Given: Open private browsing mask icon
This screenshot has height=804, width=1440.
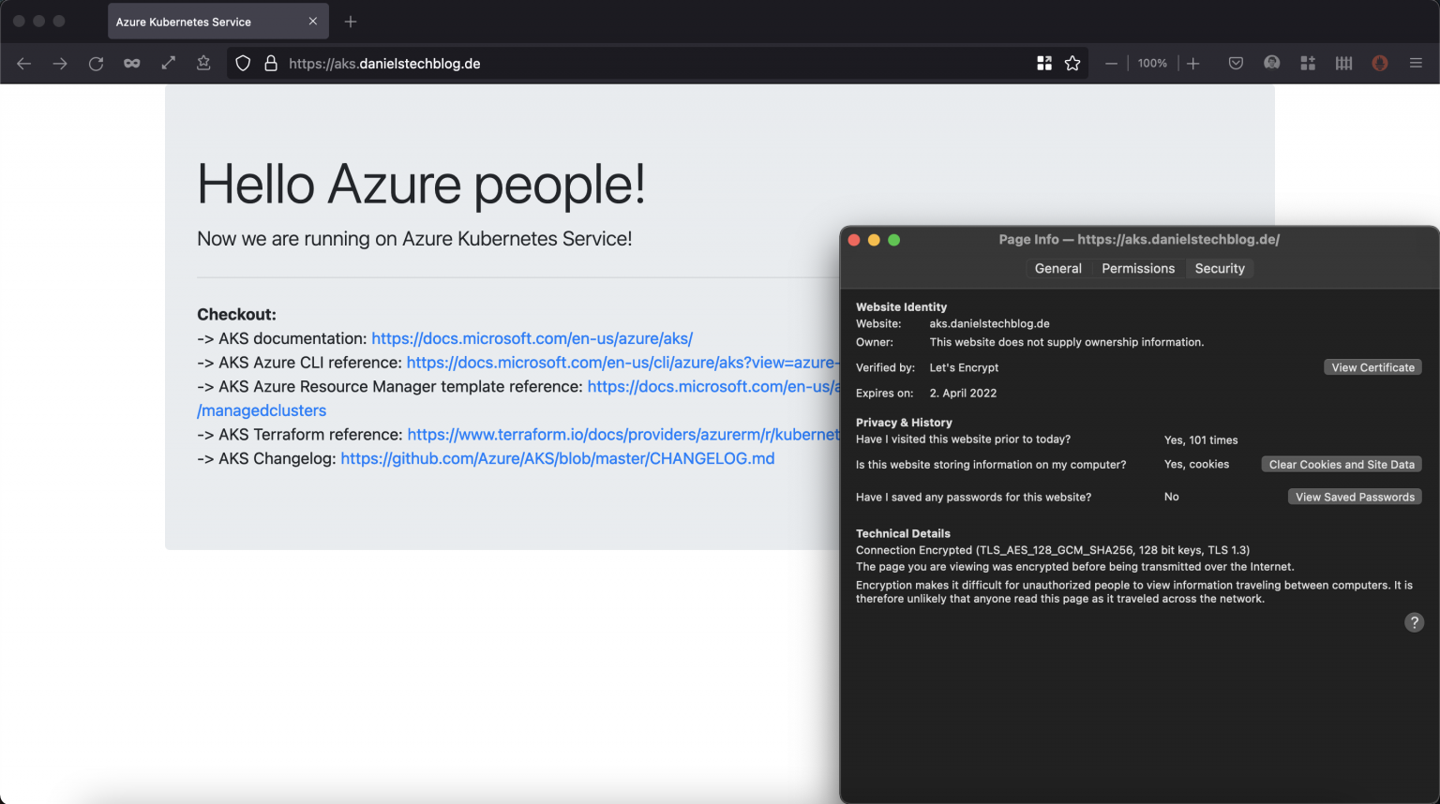Looking at the screenshot, I should [132, 64].
